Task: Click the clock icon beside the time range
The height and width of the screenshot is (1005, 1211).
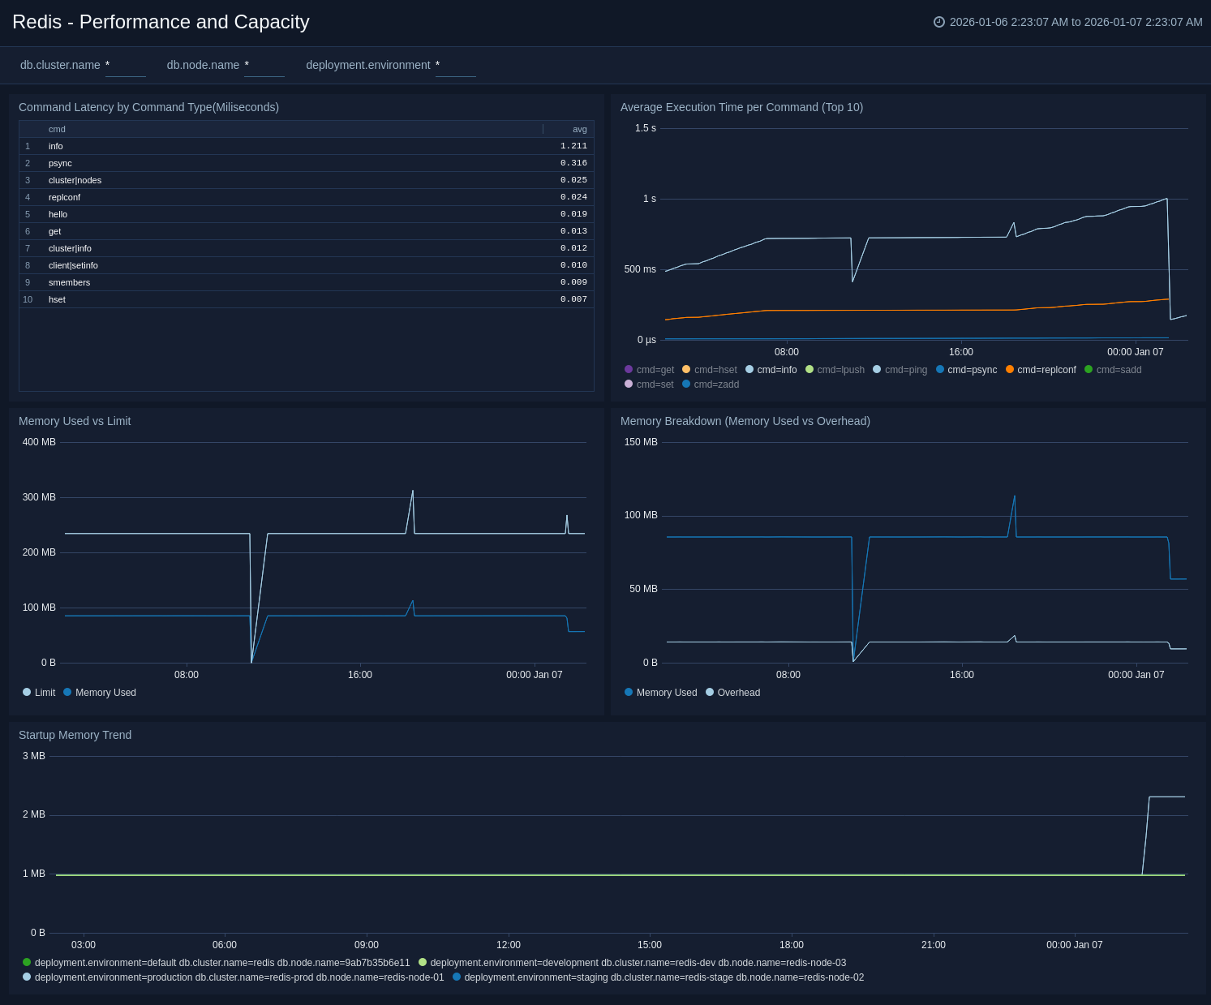Action: pos(939,22)
